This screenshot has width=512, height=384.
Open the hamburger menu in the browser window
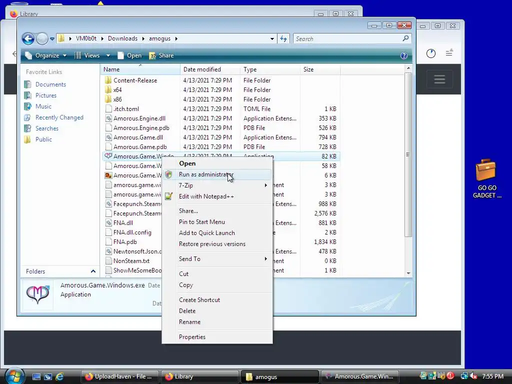pyautogui.click(x=439, y=79)
